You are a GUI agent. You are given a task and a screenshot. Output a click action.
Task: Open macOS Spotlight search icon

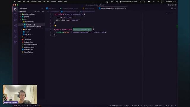158,2
